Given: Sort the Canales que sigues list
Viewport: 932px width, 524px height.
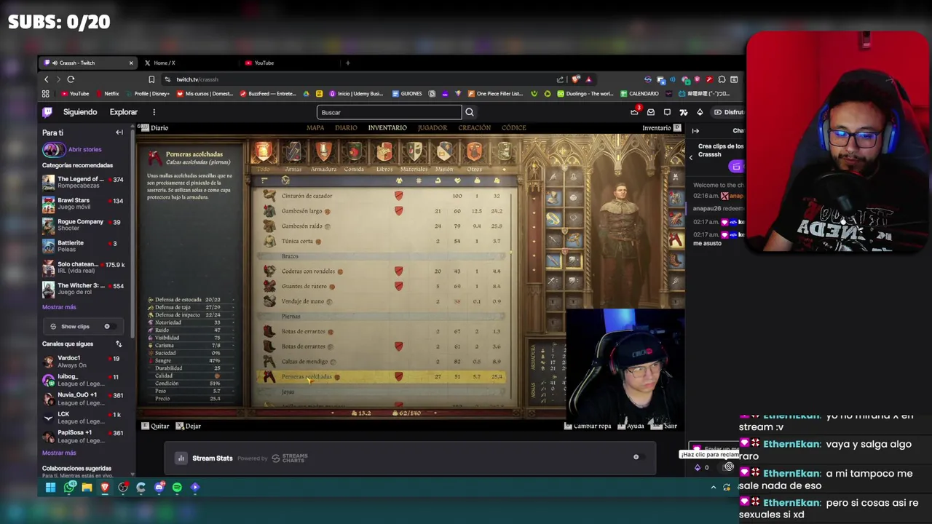Looking at the screenshot, I should [119, 344].
